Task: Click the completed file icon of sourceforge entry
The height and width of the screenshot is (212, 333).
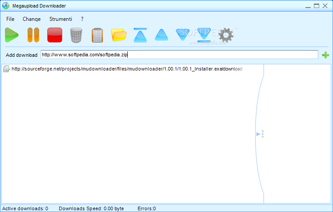Action: tap(7, 69)
